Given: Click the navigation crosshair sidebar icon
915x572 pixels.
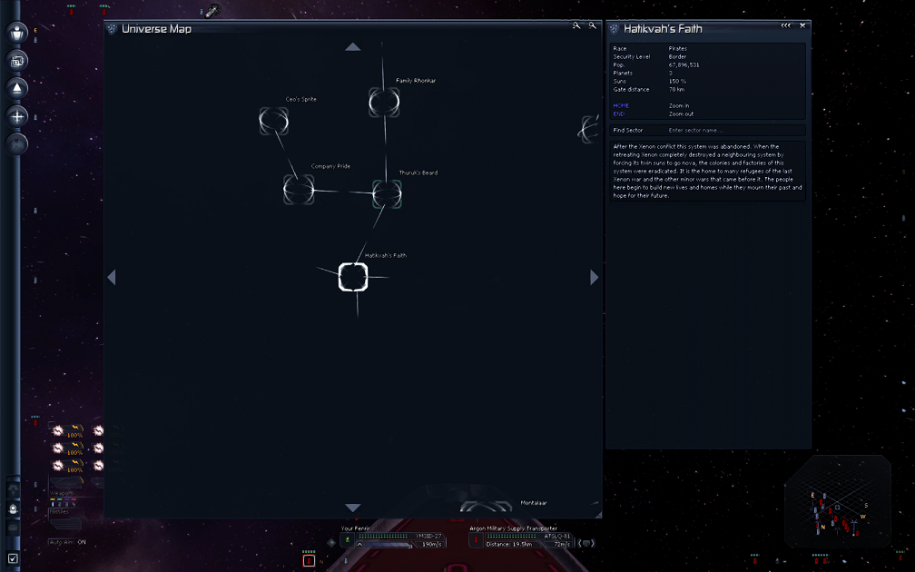Looking at the screenshot, I should click(17, 116).
